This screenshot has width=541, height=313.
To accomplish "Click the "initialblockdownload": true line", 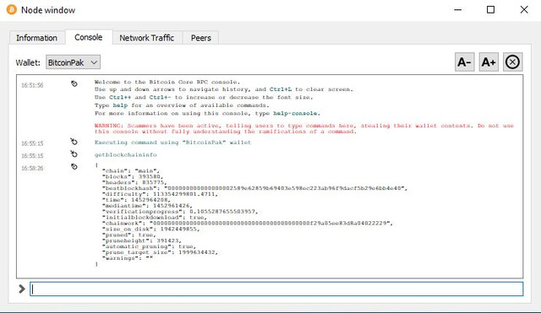I will tap(154, 218).
